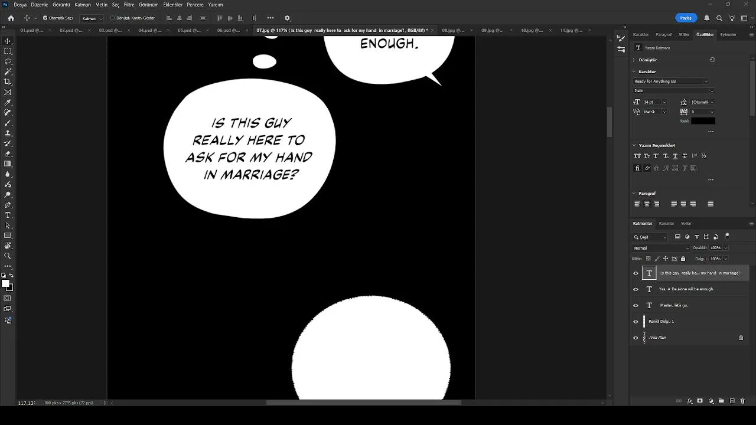Hide the 'Yes, A-Da alone' text layer
756x425 pixels.
(x=636, y=289)
